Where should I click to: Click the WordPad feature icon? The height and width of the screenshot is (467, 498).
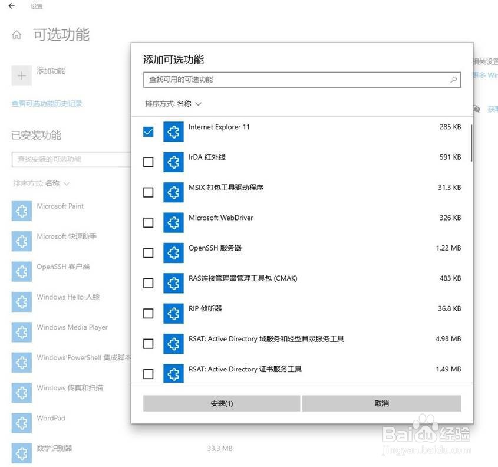tap(22, 423)
